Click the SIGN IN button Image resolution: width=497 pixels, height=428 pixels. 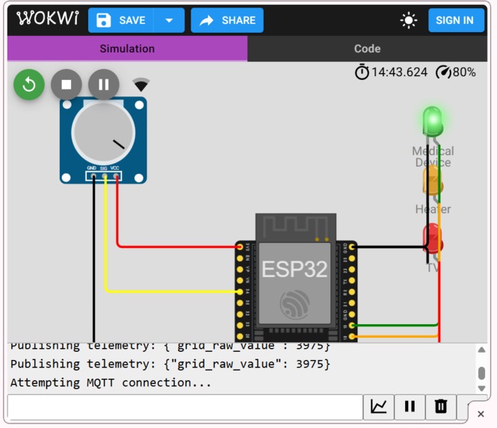point(456,20)
